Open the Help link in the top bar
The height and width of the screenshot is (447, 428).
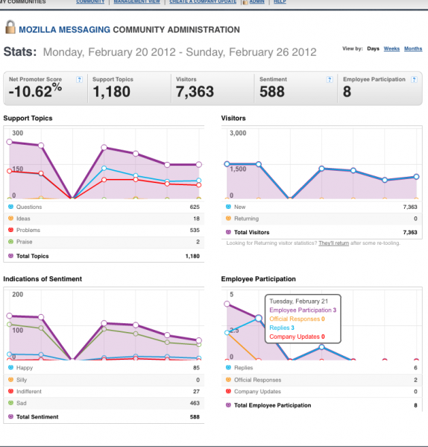point(280,1)
